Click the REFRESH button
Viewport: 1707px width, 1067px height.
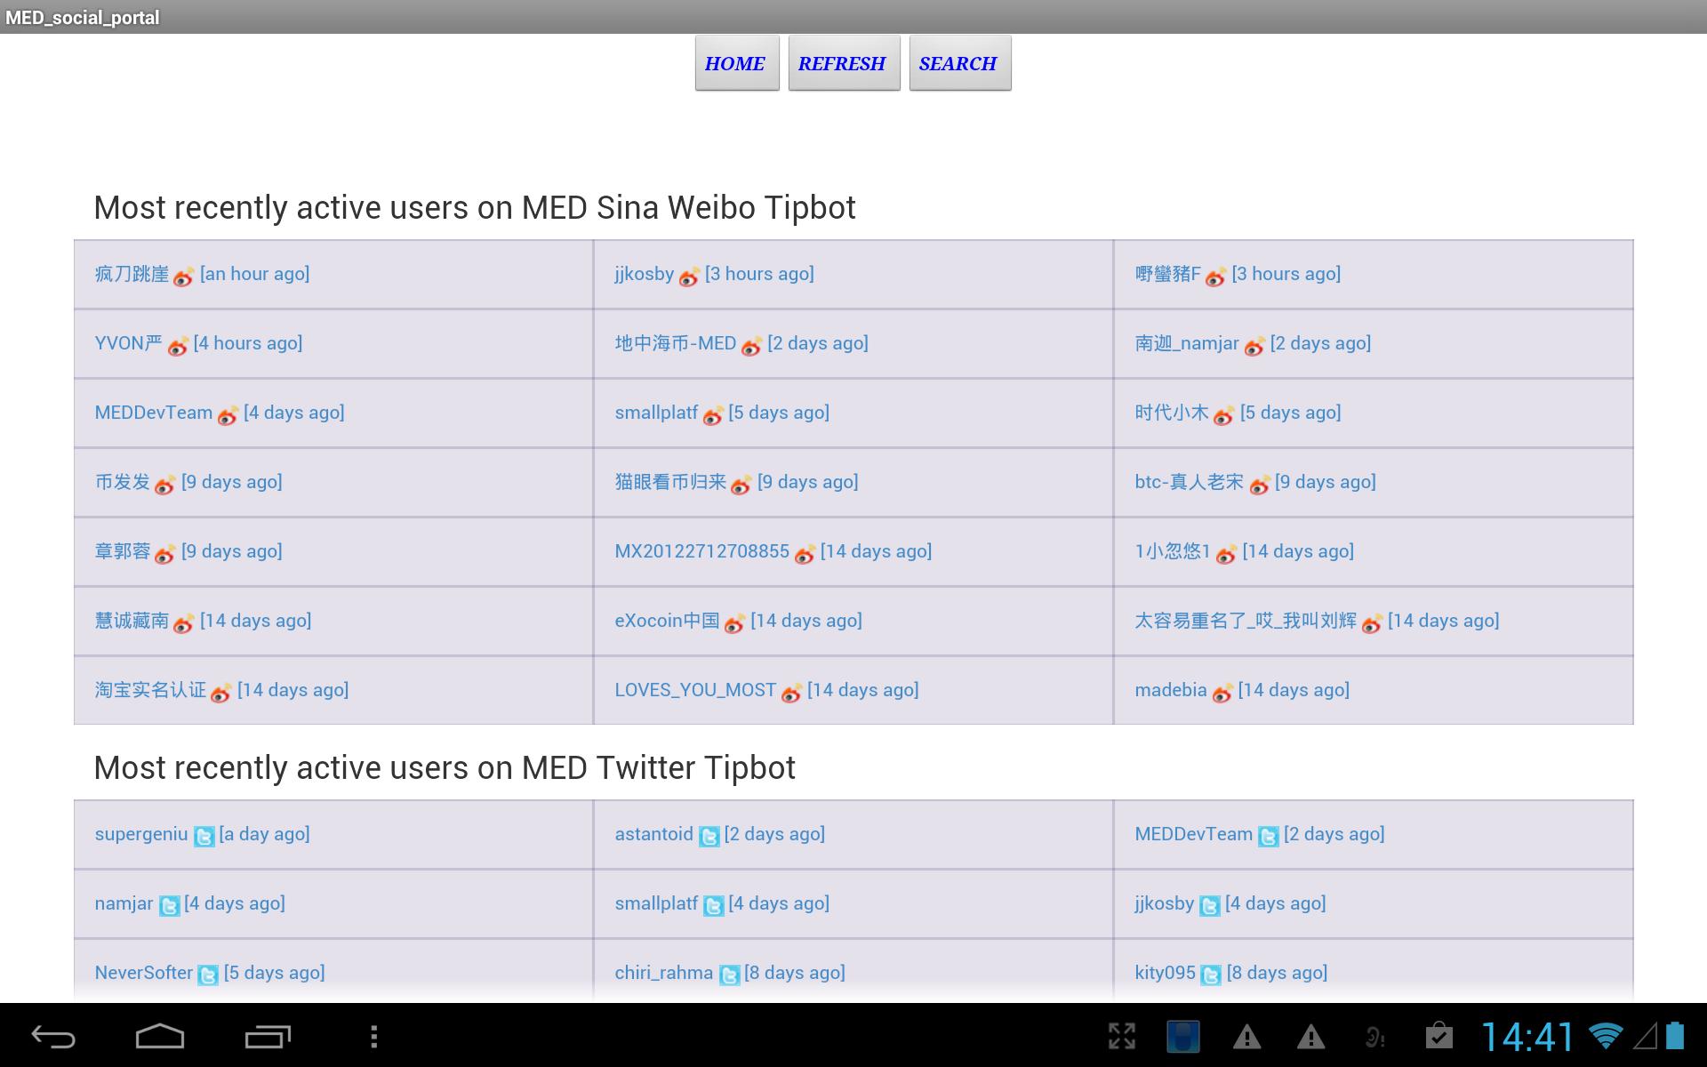tap(844, 63)
